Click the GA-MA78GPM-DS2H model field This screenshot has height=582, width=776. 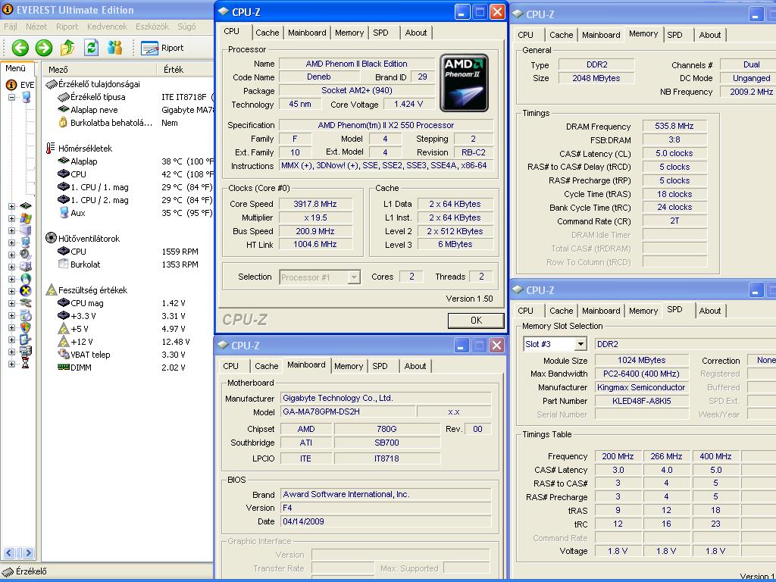click(x=348, y=411)
